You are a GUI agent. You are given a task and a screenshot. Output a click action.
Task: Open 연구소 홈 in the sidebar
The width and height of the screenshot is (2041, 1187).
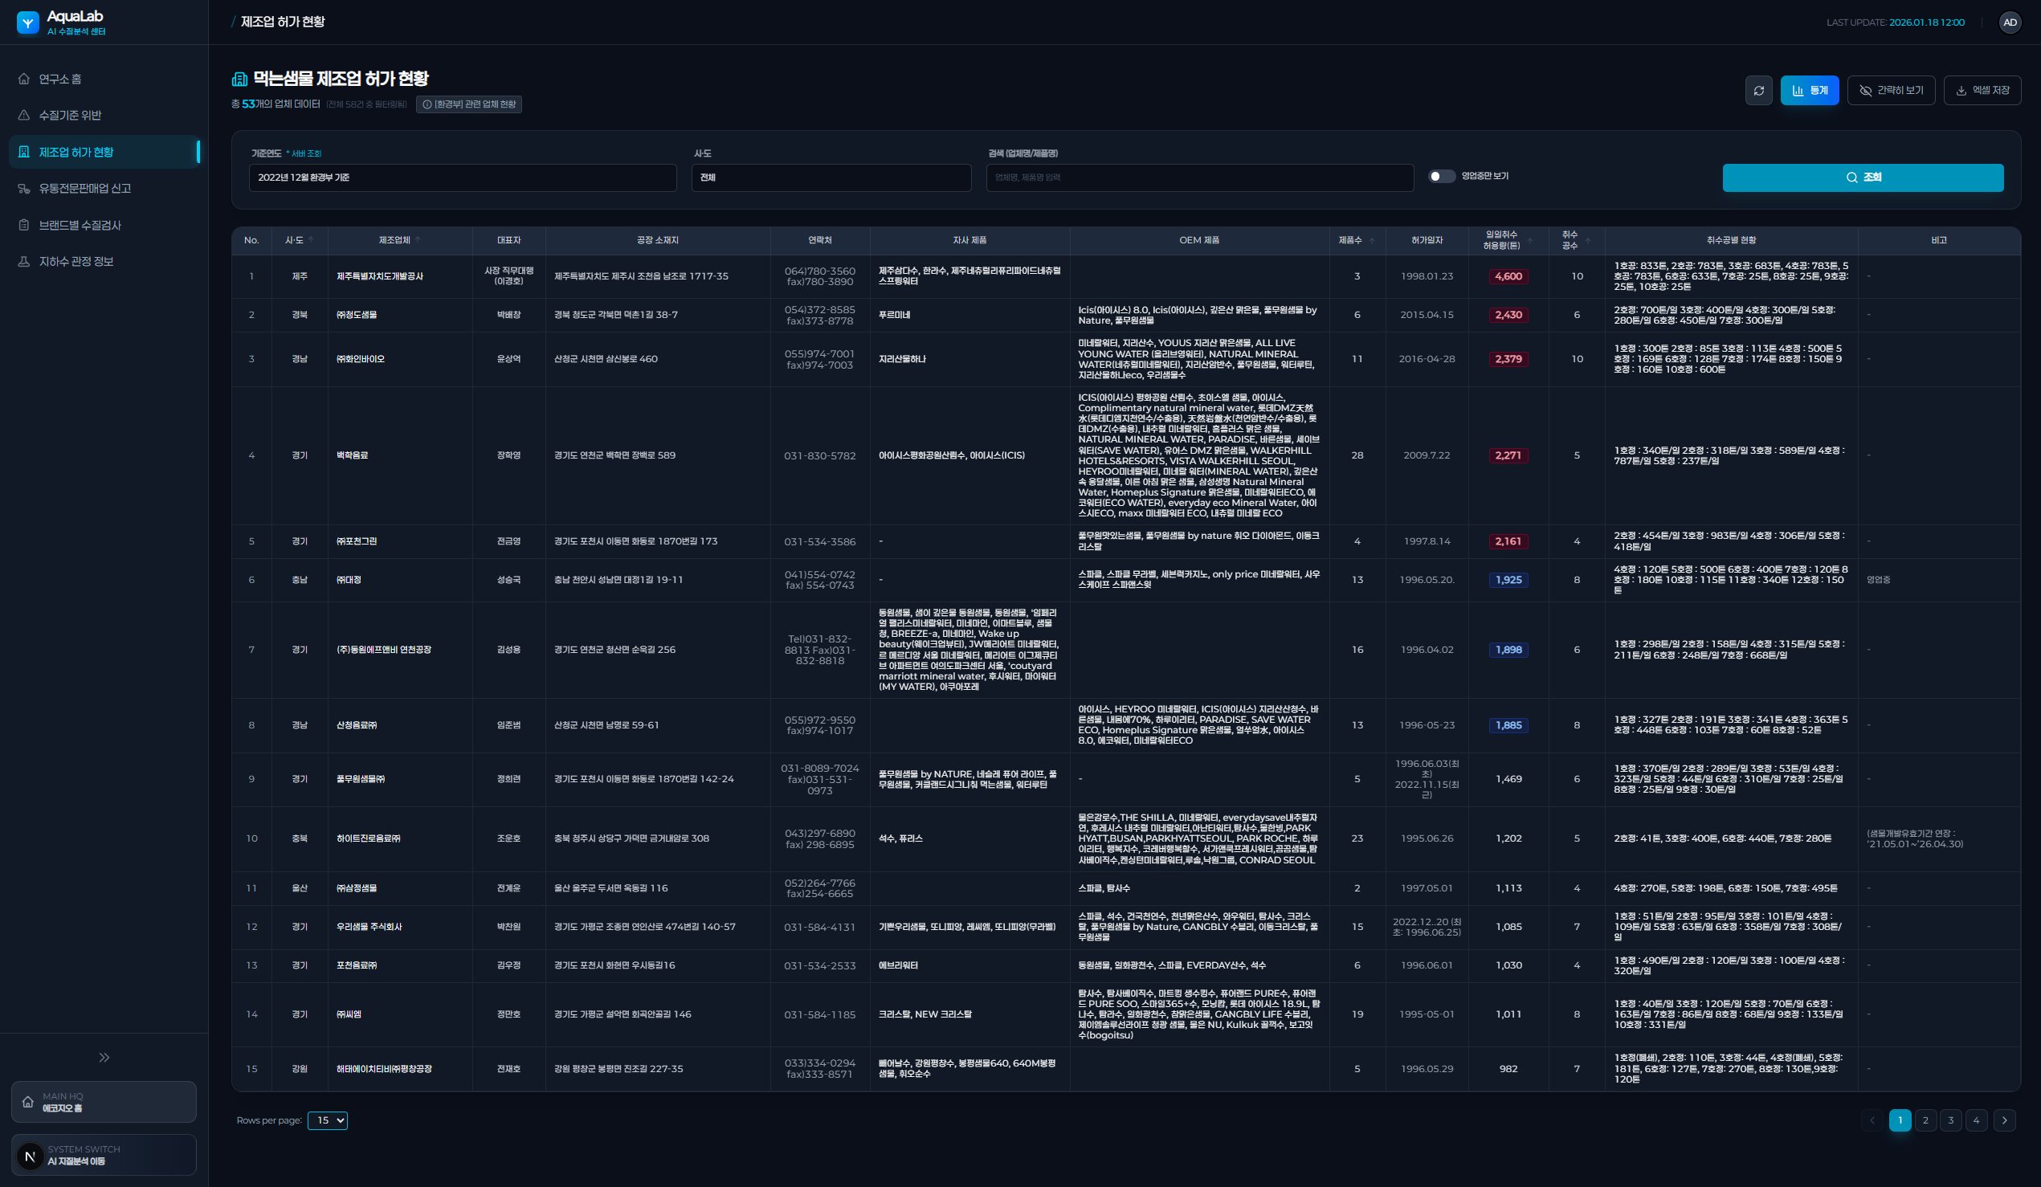pyautogui.click(x=104, y=79)
